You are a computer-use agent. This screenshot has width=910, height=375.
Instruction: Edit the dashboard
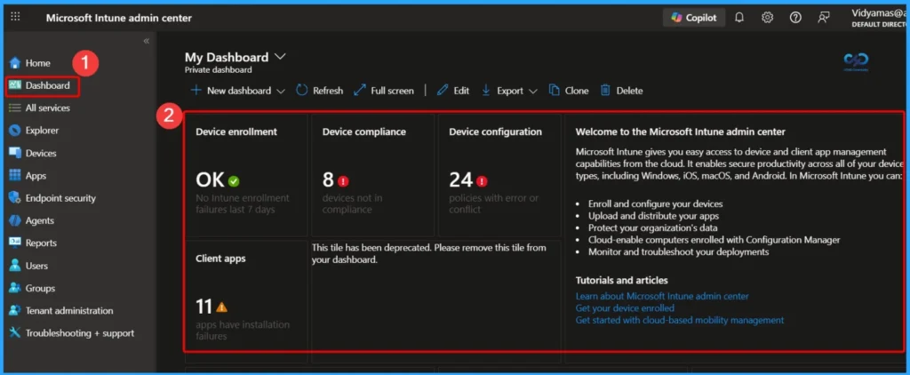pyautogui.click(x=453, y=91)
